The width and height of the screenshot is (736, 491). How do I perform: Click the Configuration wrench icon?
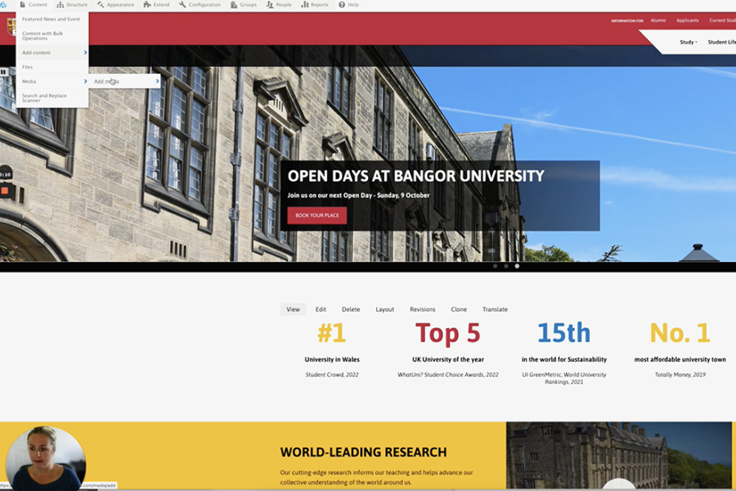pyautogui.click(x=182, y=5)
